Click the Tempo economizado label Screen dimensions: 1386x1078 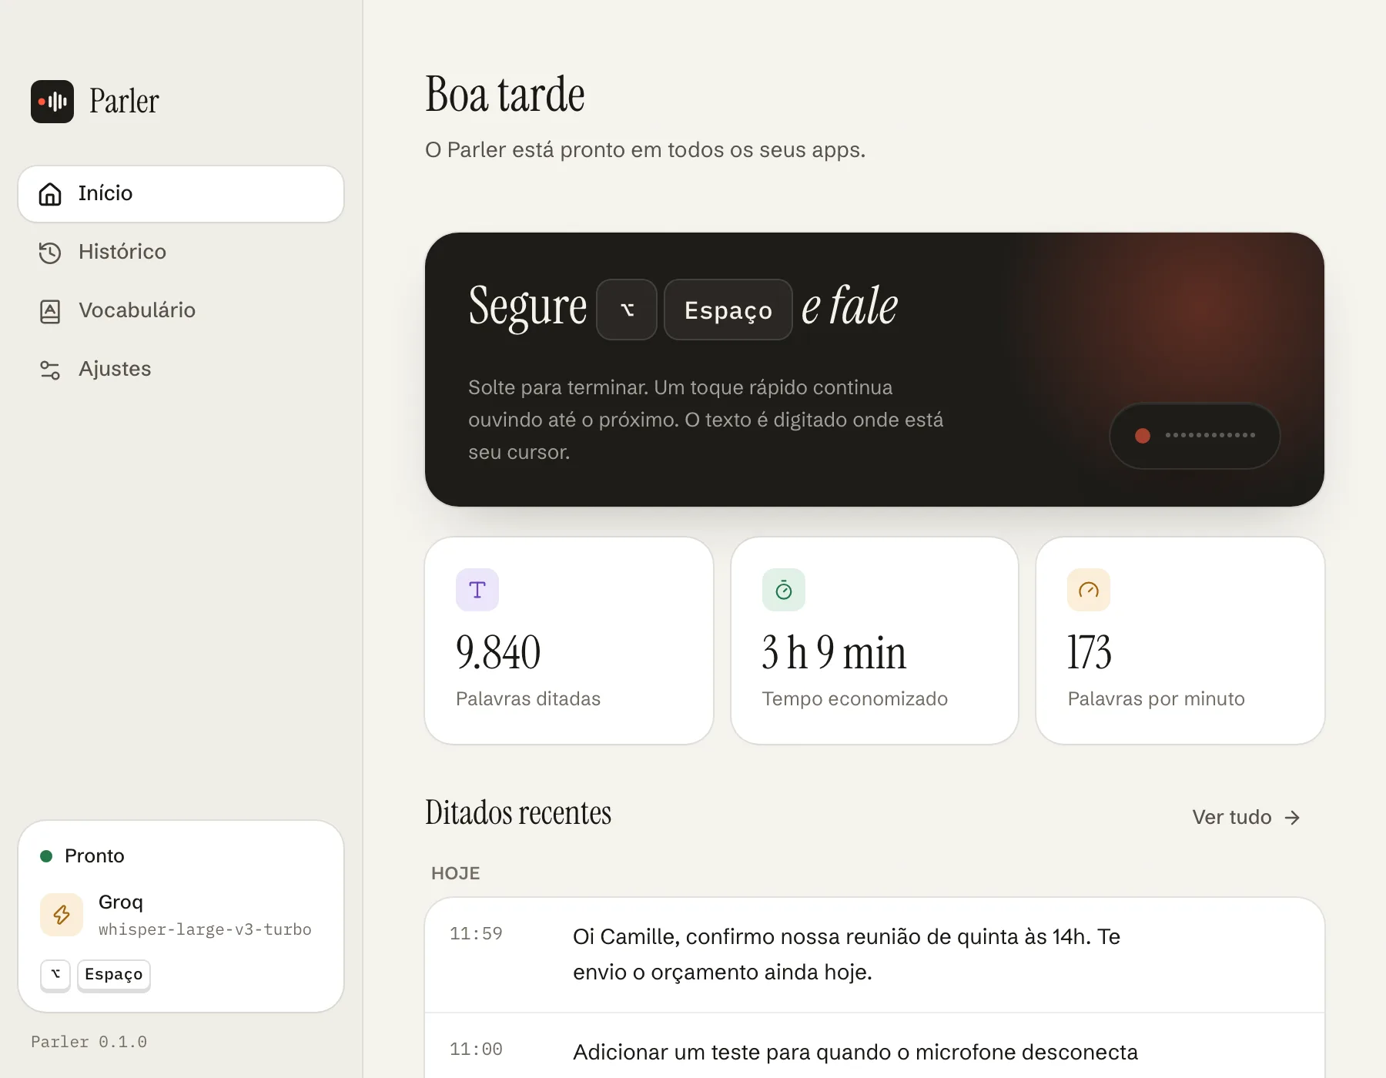click(855, 699)
